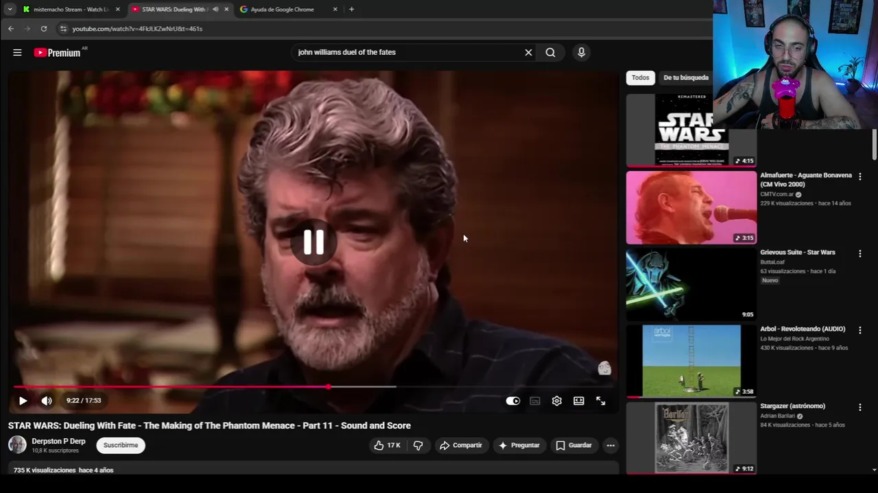Run search with the magnifier button
Screen dimensions: 878x493
[550, 52]
